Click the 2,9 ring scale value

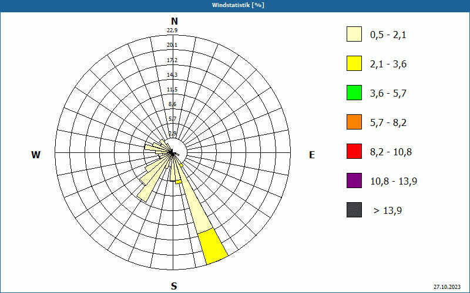pyautogui.click(x=172, y=133)
